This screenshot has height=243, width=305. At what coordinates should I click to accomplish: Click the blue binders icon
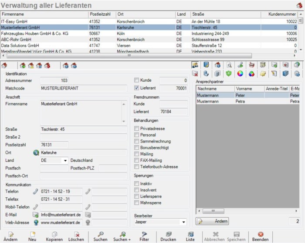(x=285, y=74)
